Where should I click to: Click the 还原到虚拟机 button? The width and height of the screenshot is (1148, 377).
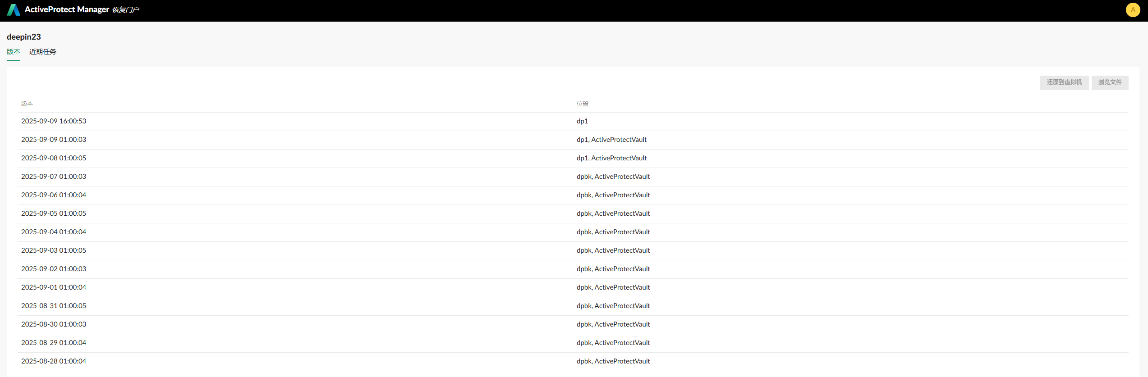1064,82
